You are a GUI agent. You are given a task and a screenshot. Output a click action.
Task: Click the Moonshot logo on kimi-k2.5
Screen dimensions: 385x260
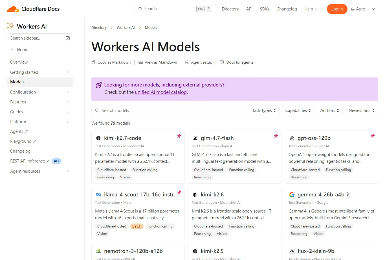195,251
